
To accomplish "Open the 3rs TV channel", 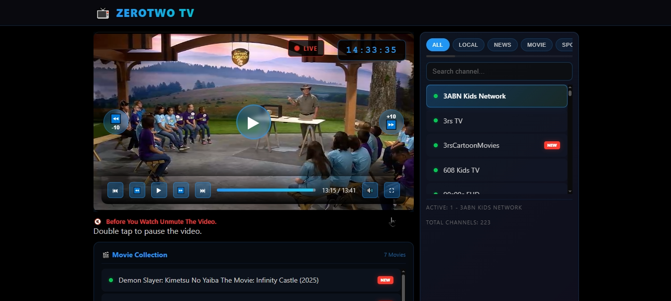I will click(x=497, y=121).
